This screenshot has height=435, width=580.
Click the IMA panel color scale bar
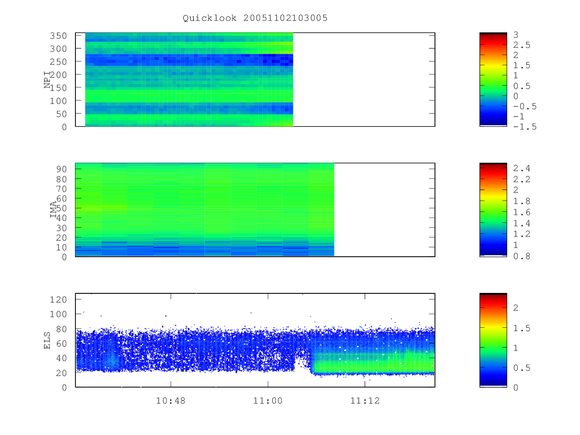493,209
